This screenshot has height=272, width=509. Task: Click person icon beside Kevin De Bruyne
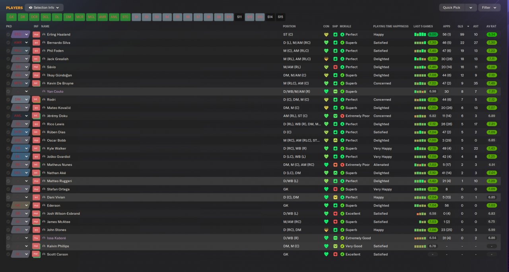point(44,84)
